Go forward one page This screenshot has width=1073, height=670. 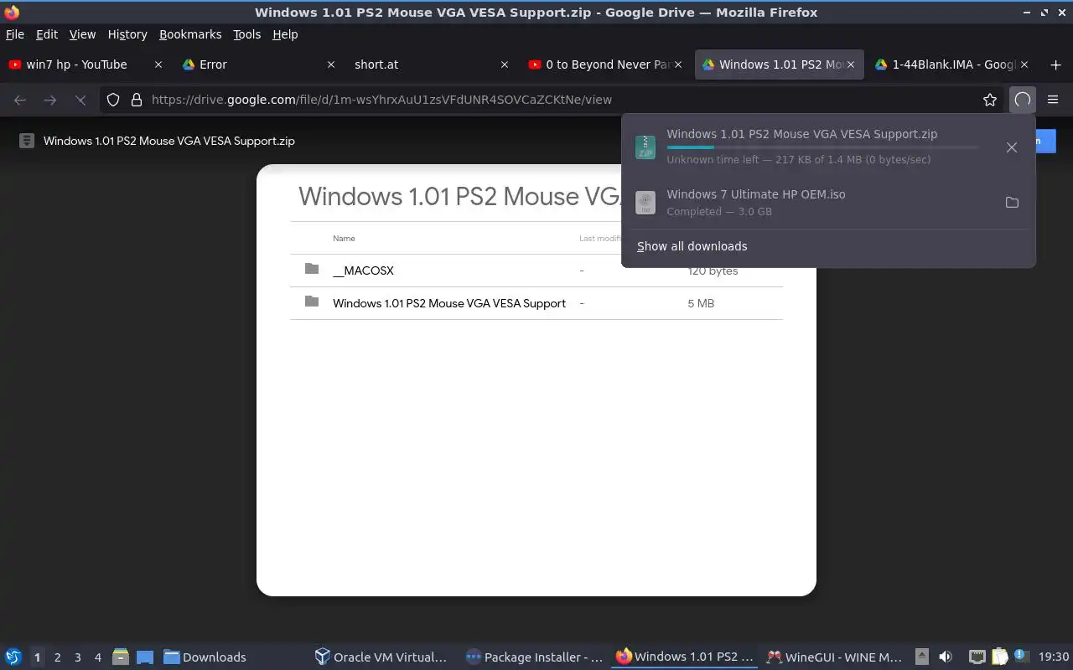[50, 100]
